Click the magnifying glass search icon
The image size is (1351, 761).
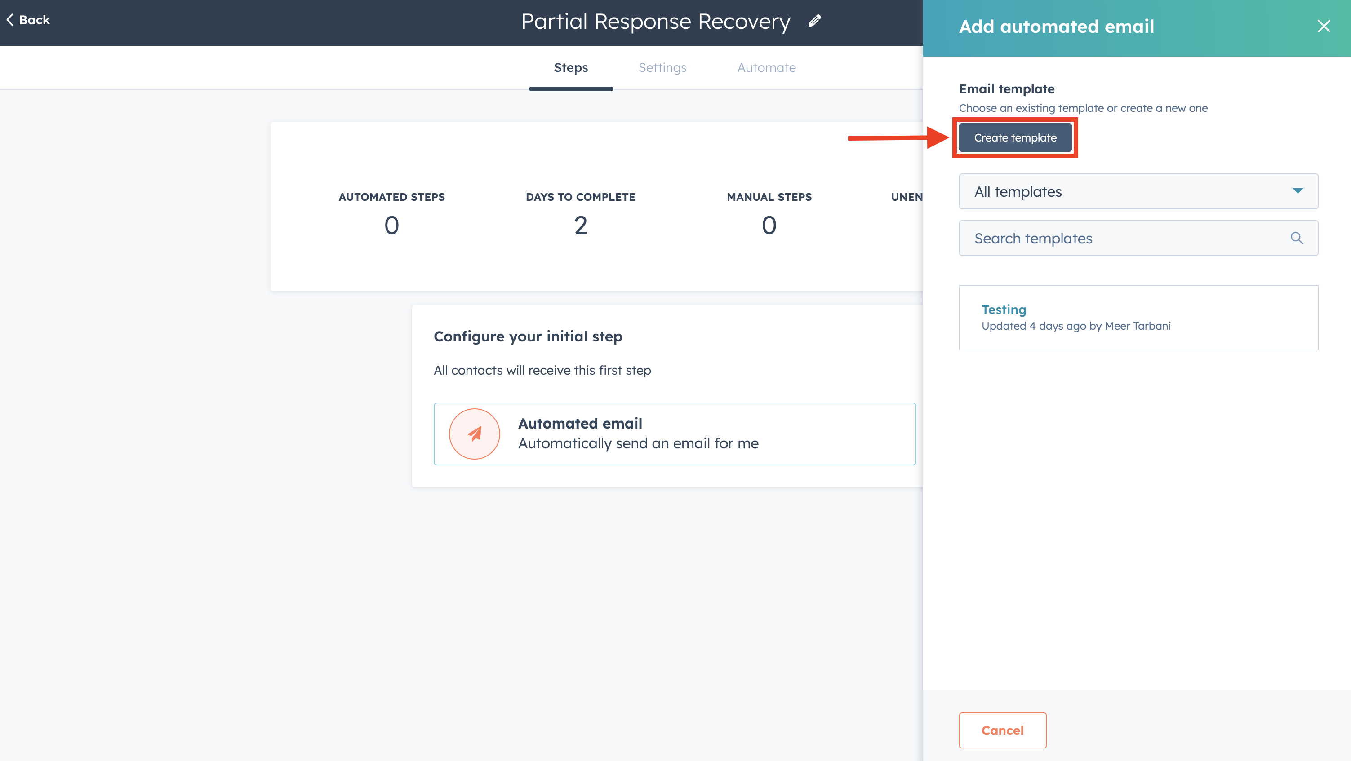pyautogui.click(x=1297, y=239)
